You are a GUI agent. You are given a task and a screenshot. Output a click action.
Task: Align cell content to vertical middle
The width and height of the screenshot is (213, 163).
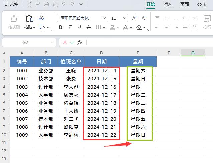coord(167,18)
